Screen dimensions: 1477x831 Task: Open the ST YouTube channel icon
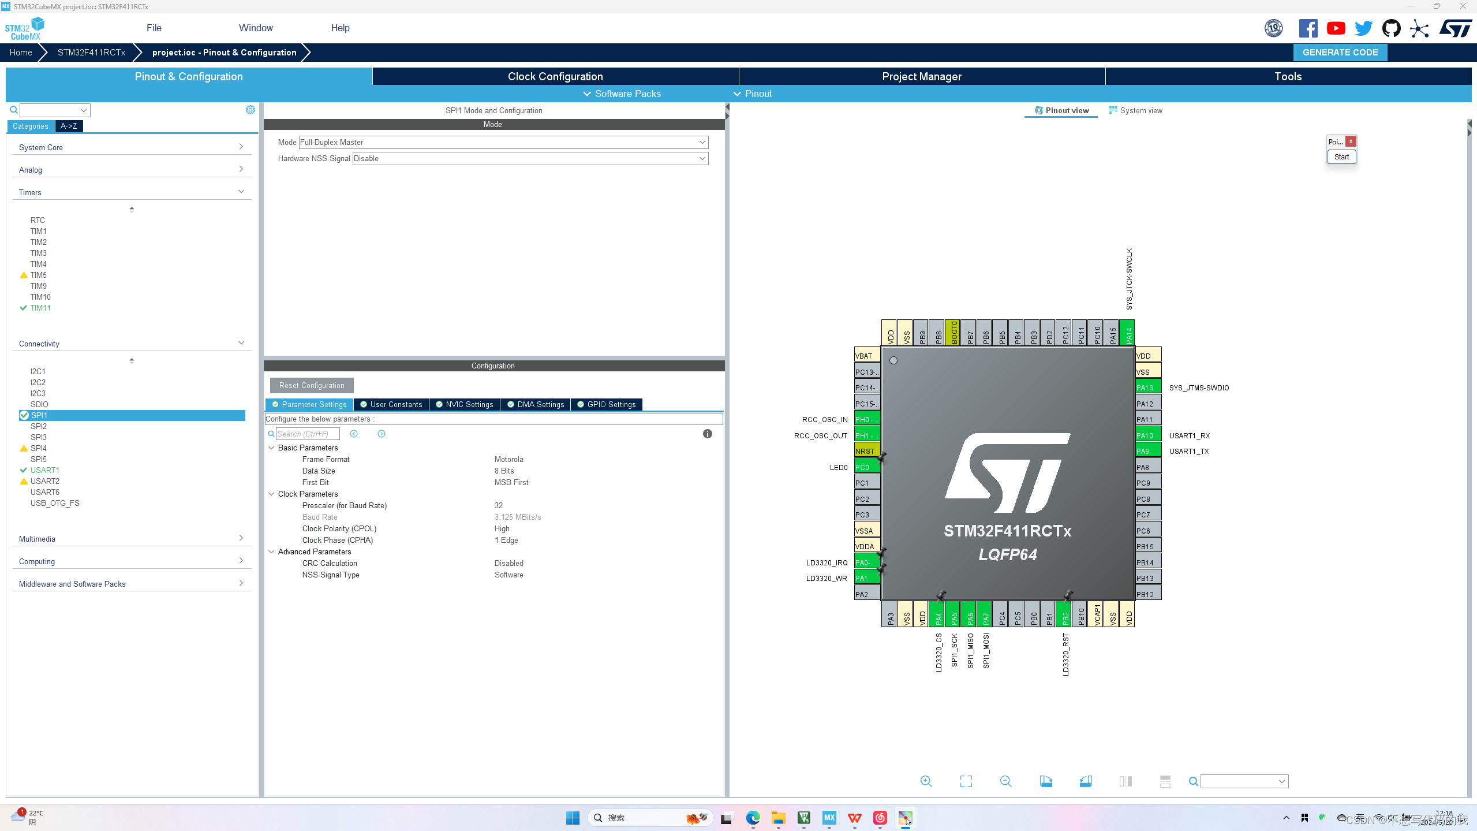1336,28
